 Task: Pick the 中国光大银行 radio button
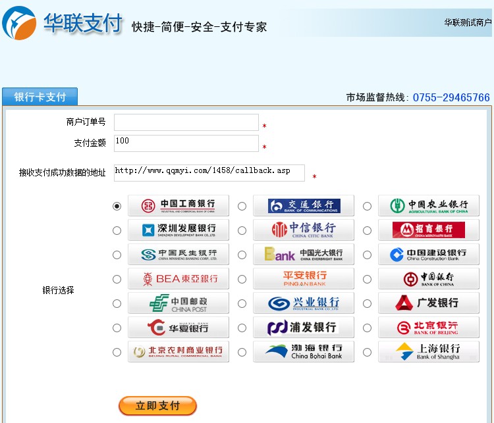[x=242, y=255]
